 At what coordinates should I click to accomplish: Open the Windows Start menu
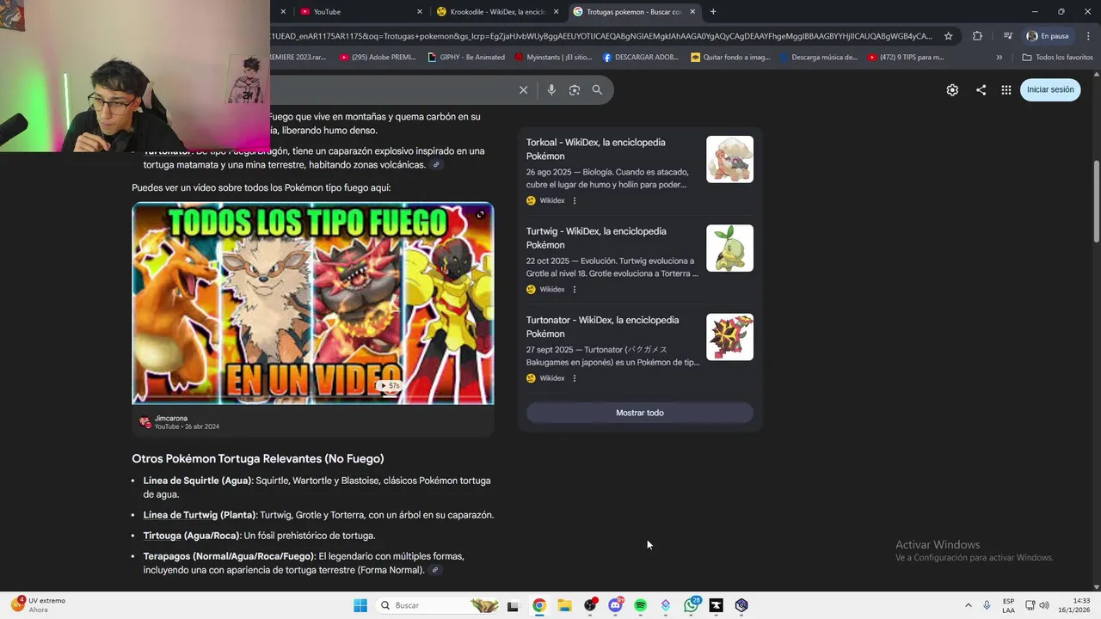(360, 605)
